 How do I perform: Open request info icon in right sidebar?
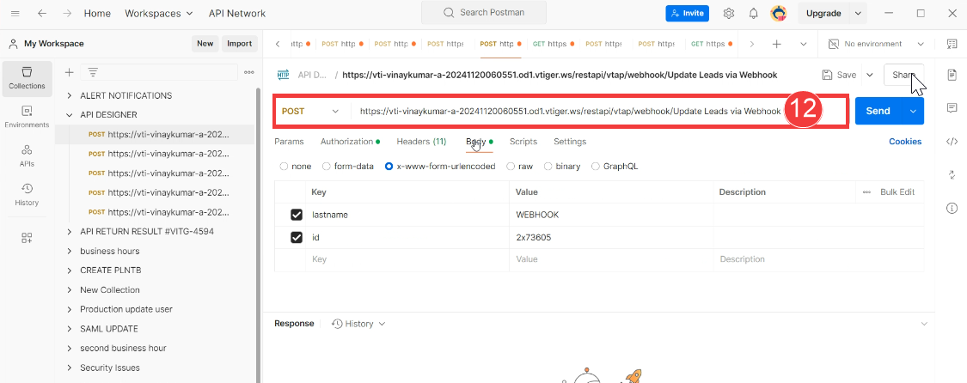click(x=951, y=208)
